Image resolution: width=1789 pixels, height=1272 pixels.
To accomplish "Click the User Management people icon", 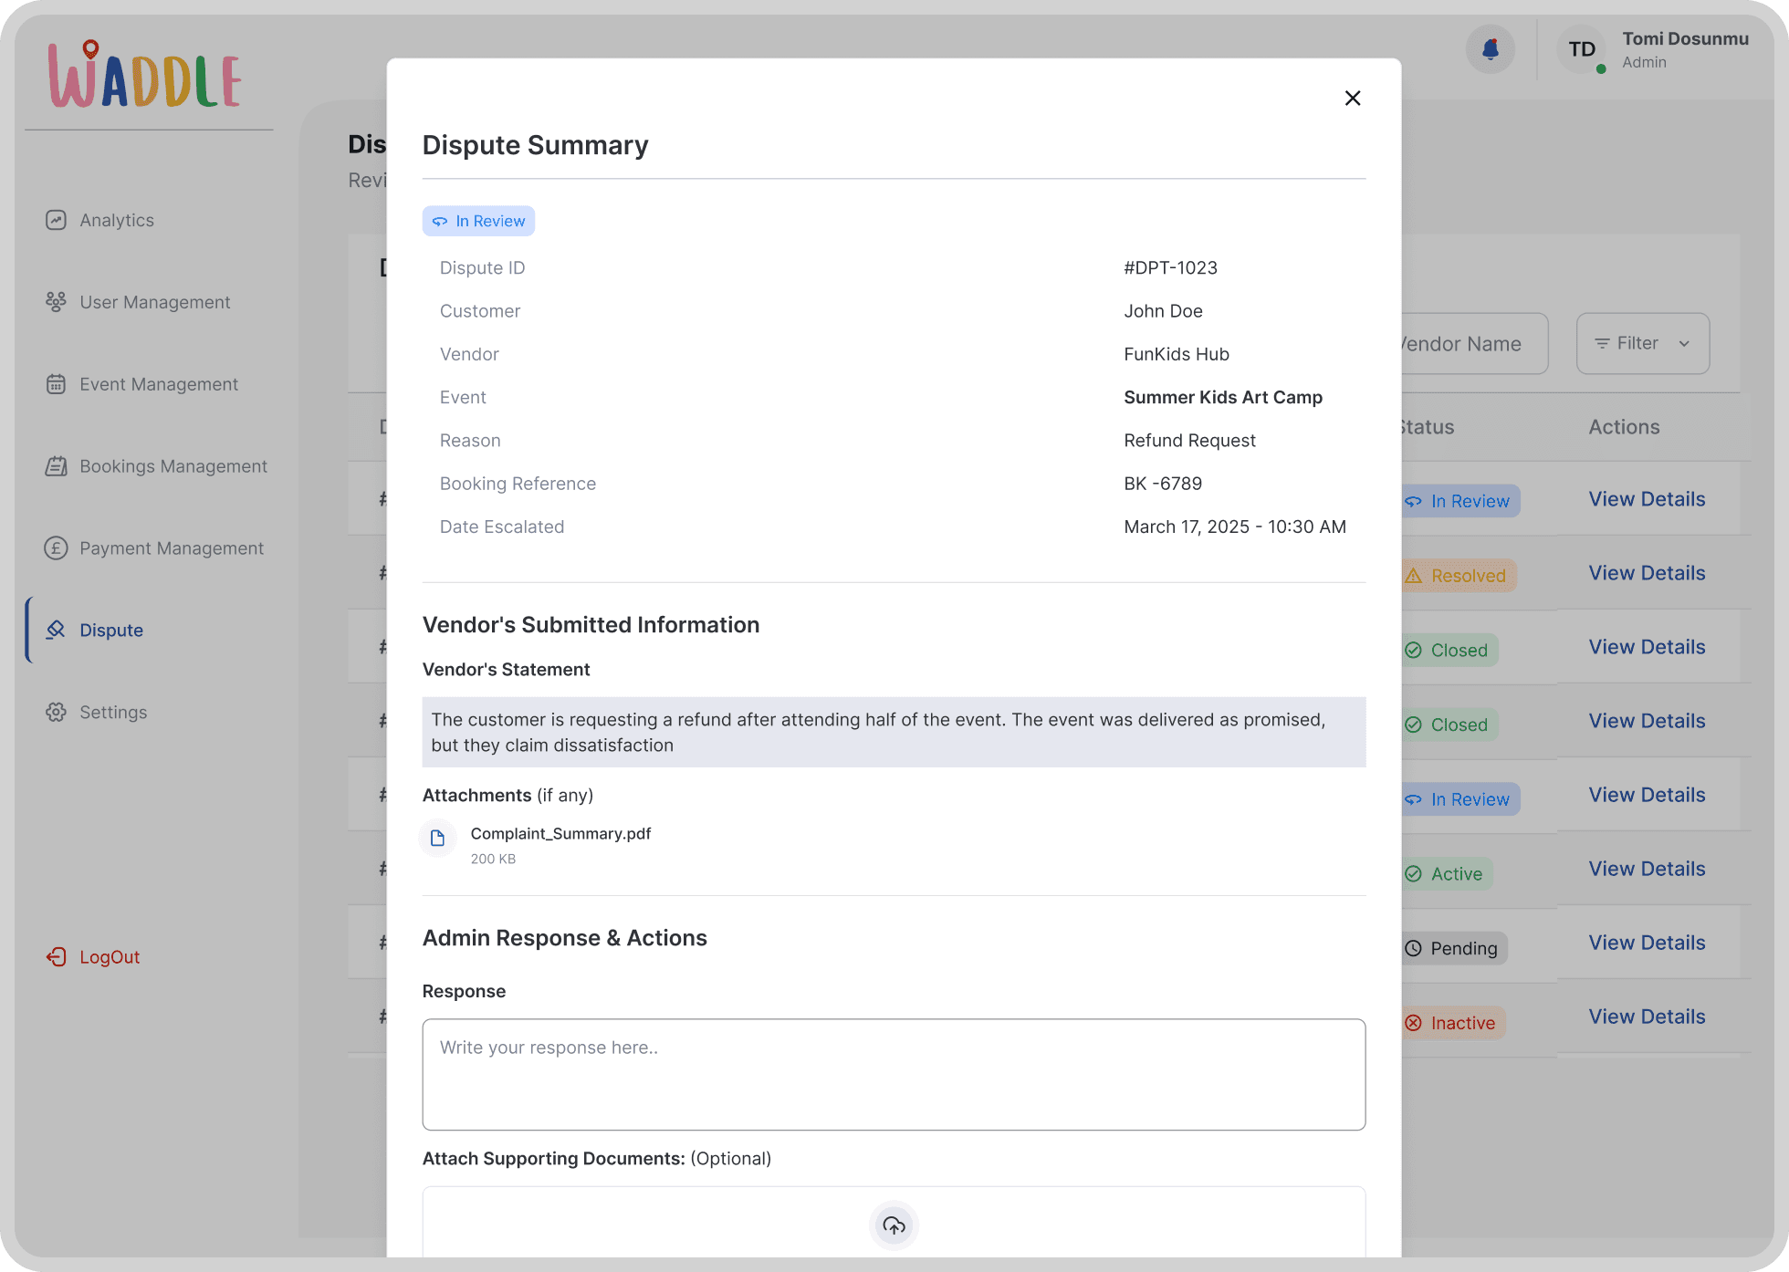I will [56, 302].
